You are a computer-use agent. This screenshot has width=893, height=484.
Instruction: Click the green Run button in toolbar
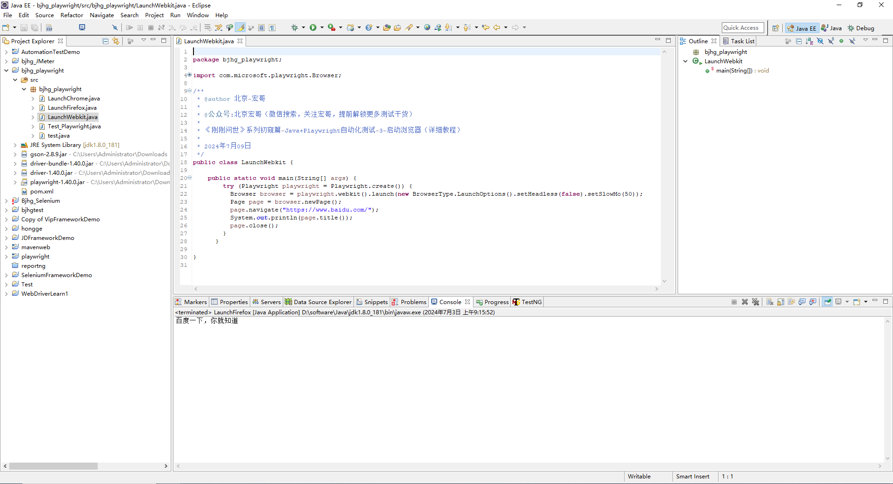(x=313, y=27)
